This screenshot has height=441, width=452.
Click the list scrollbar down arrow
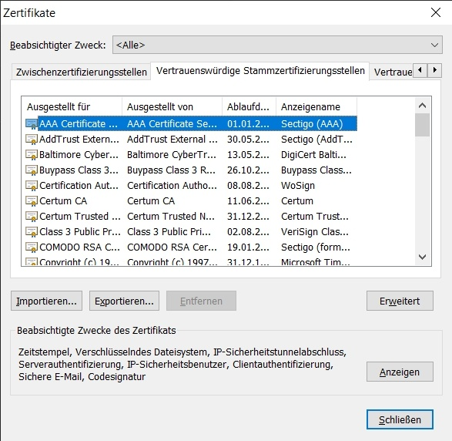tap(422, 257)
